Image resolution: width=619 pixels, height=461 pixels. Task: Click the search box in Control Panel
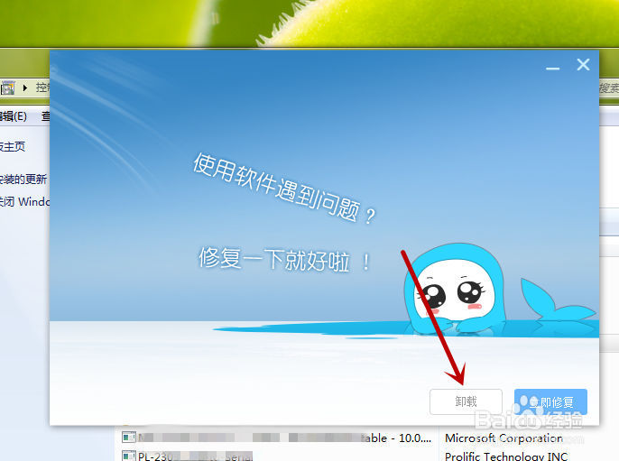point(609,88)
